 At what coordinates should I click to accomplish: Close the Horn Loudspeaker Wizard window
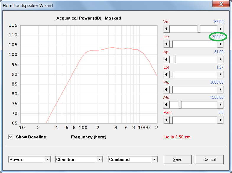(x=221, y=4)
